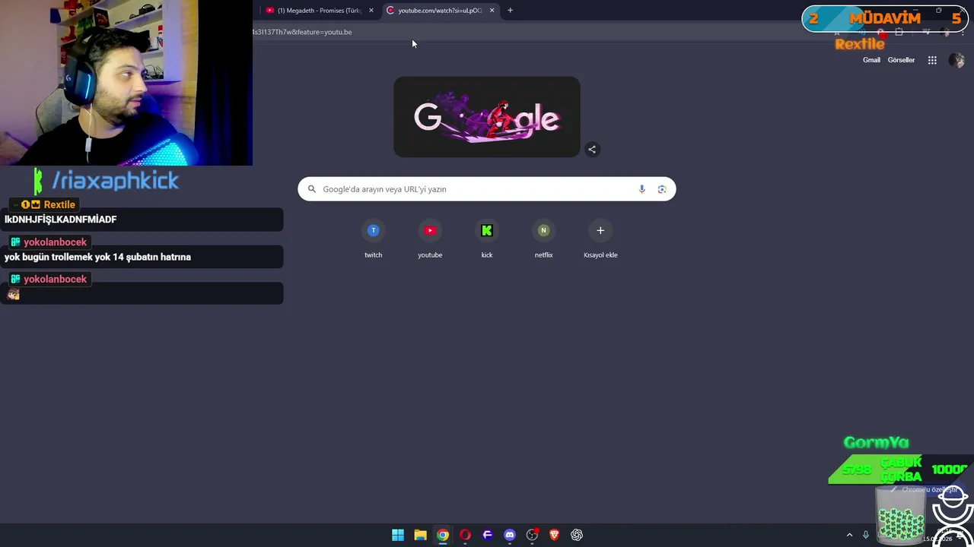Open Görseller images link
Image resolution: width=974 pixels, height=547 pixels.
[x=901, y=60]
